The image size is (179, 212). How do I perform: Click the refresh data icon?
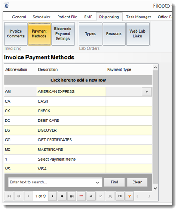click(120, 196)
